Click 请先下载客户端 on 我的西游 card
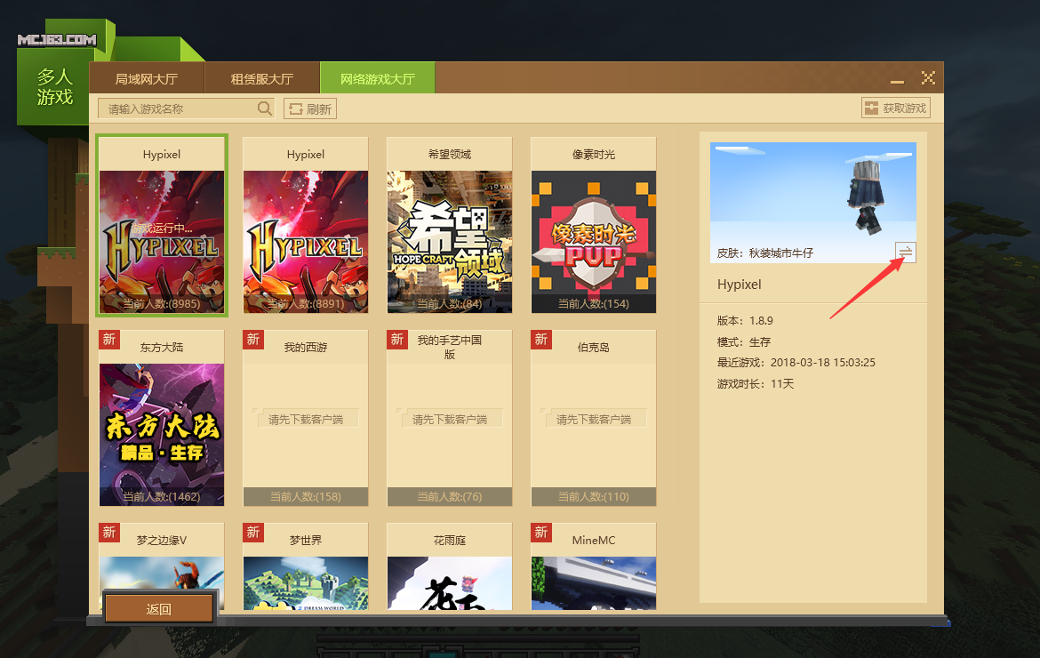 (306, 419)
